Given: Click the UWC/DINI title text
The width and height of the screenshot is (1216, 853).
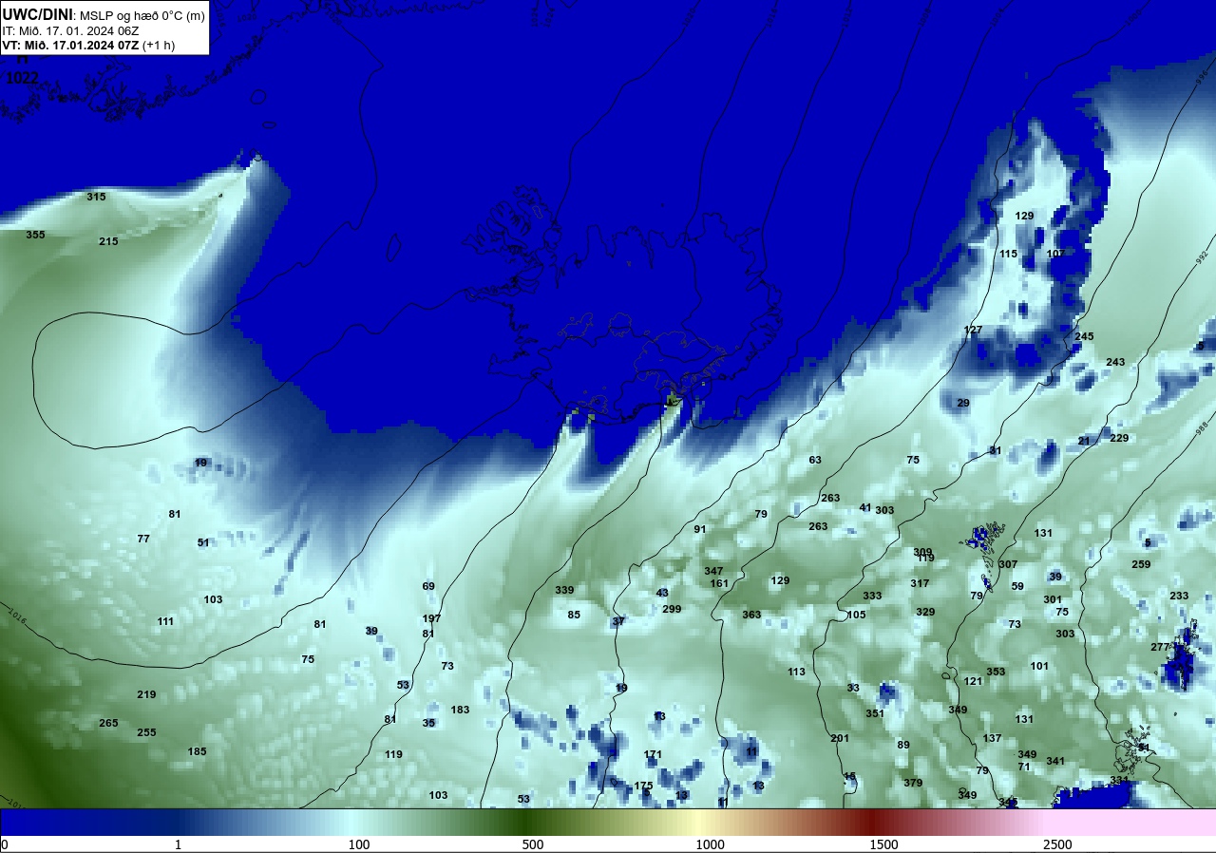Looking at the screenshot, I should 37,15.
